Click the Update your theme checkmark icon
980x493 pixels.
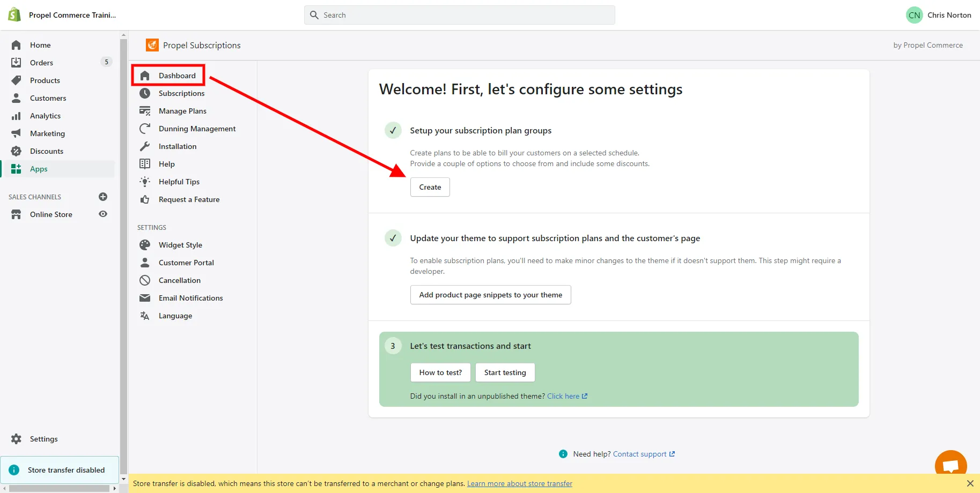393,238
